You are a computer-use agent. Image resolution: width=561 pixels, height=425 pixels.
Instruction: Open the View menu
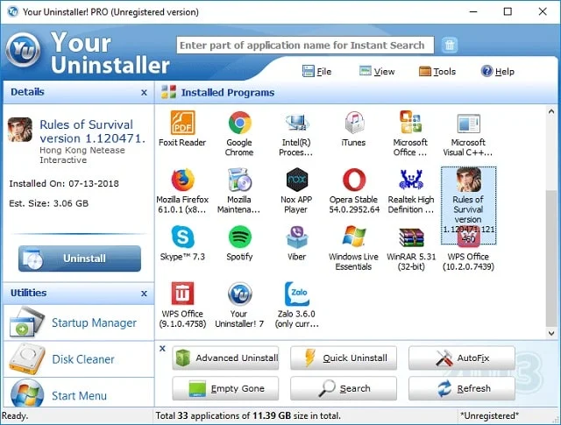coord(377,71)
